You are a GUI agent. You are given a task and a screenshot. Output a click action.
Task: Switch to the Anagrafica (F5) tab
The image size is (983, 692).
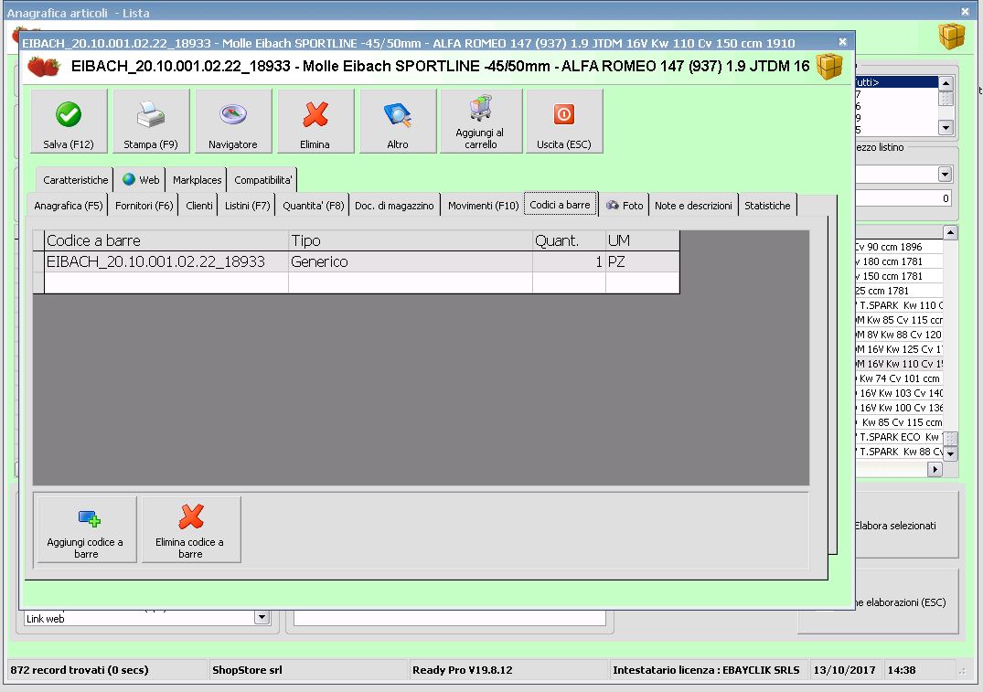tap(68, 206)
